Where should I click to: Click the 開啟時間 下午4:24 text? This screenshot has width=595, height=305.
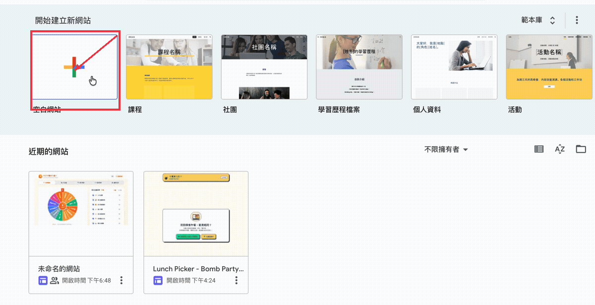(x=191, y=281)
